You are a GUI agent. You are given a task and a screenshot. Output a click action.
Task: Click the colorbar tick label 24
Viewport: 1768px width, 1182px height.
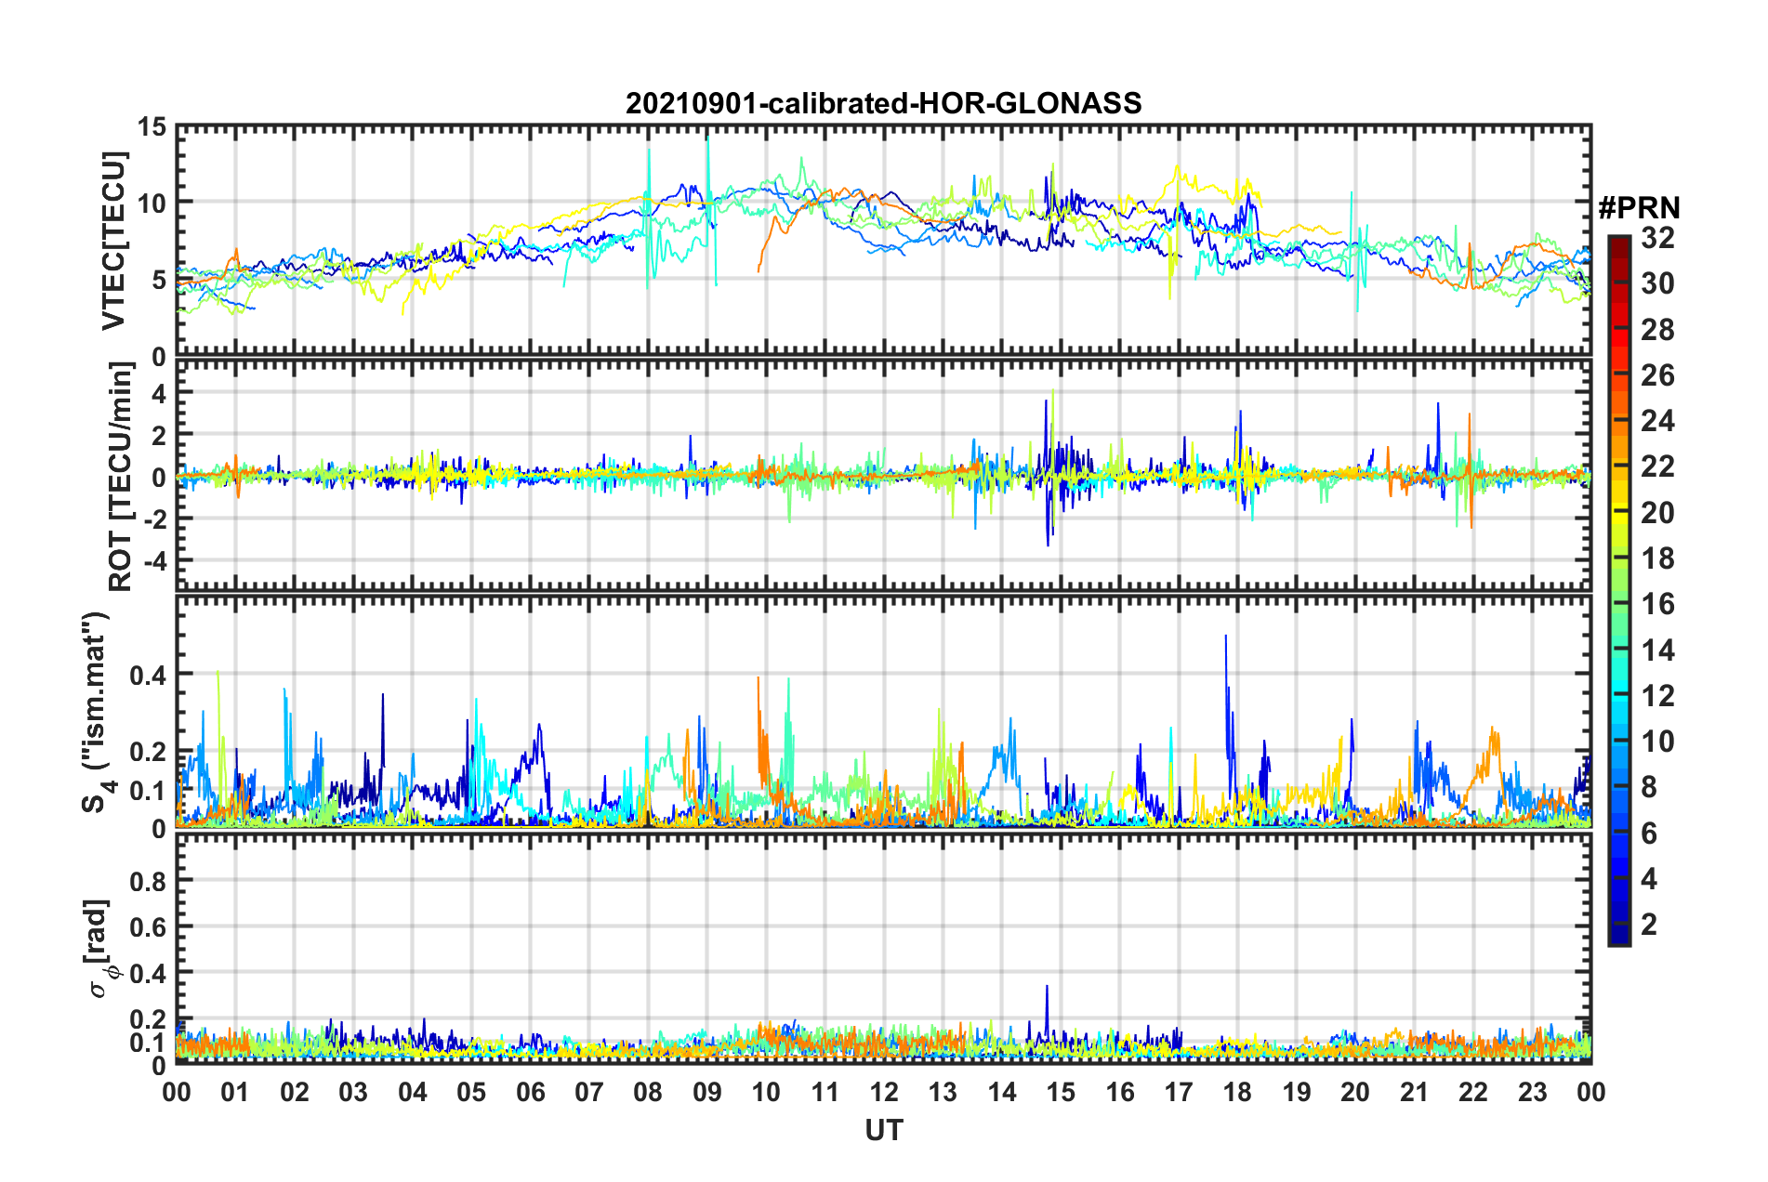(x=1656, y=422)
